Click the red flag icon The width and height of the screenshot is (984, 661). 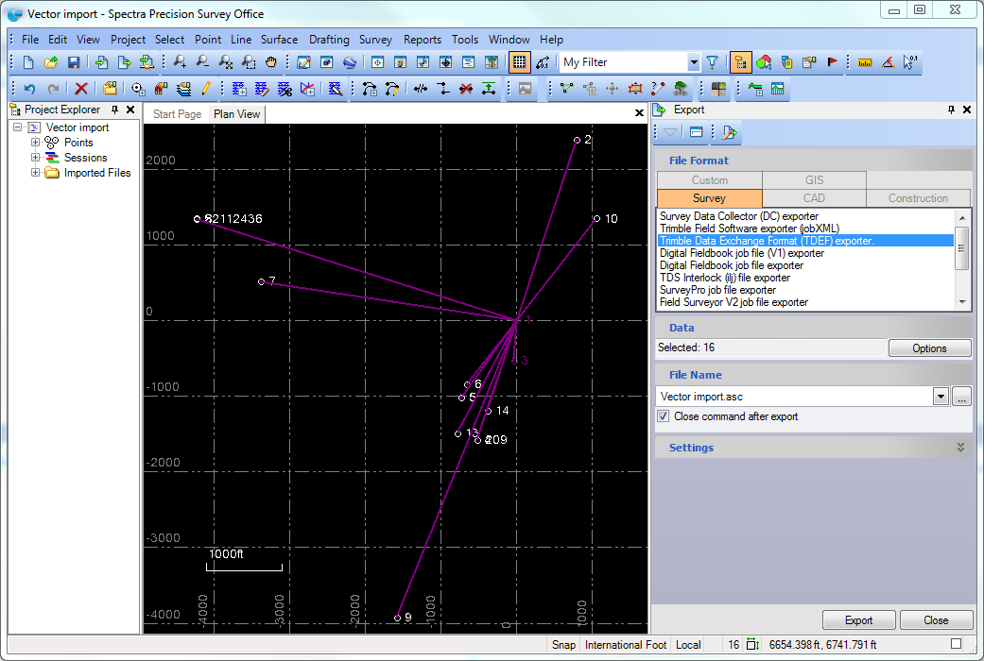pyautogui.click(x=833, y=63)
